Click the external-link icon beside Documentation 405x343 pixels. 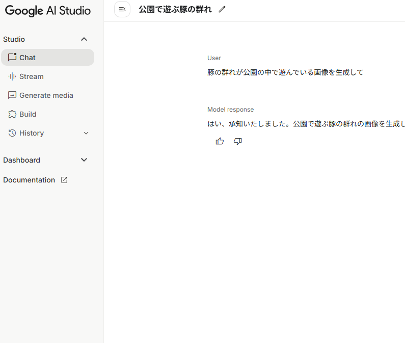point(64,180)
